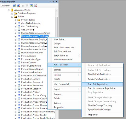Screen dimensions: 126x119
Task: Choose Design from the context menu
Action: click(64, 44)
